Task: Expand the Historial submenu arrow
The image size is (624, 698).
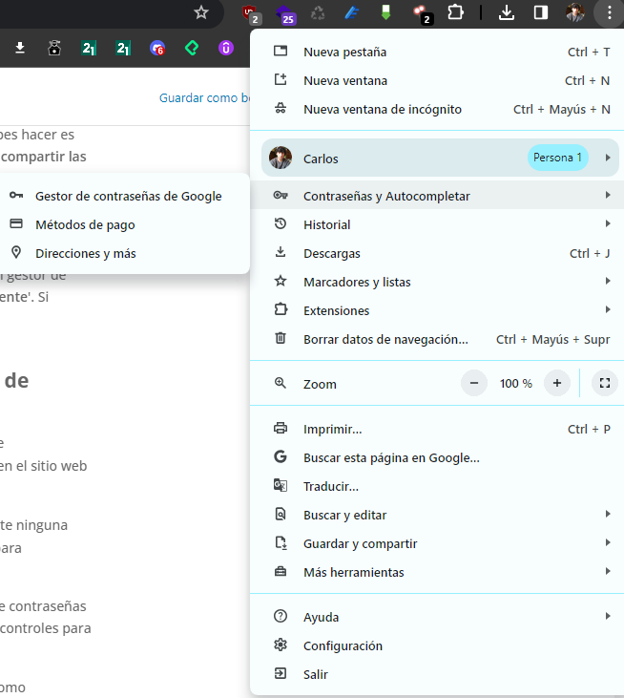Action: click(x=608, y=223)
